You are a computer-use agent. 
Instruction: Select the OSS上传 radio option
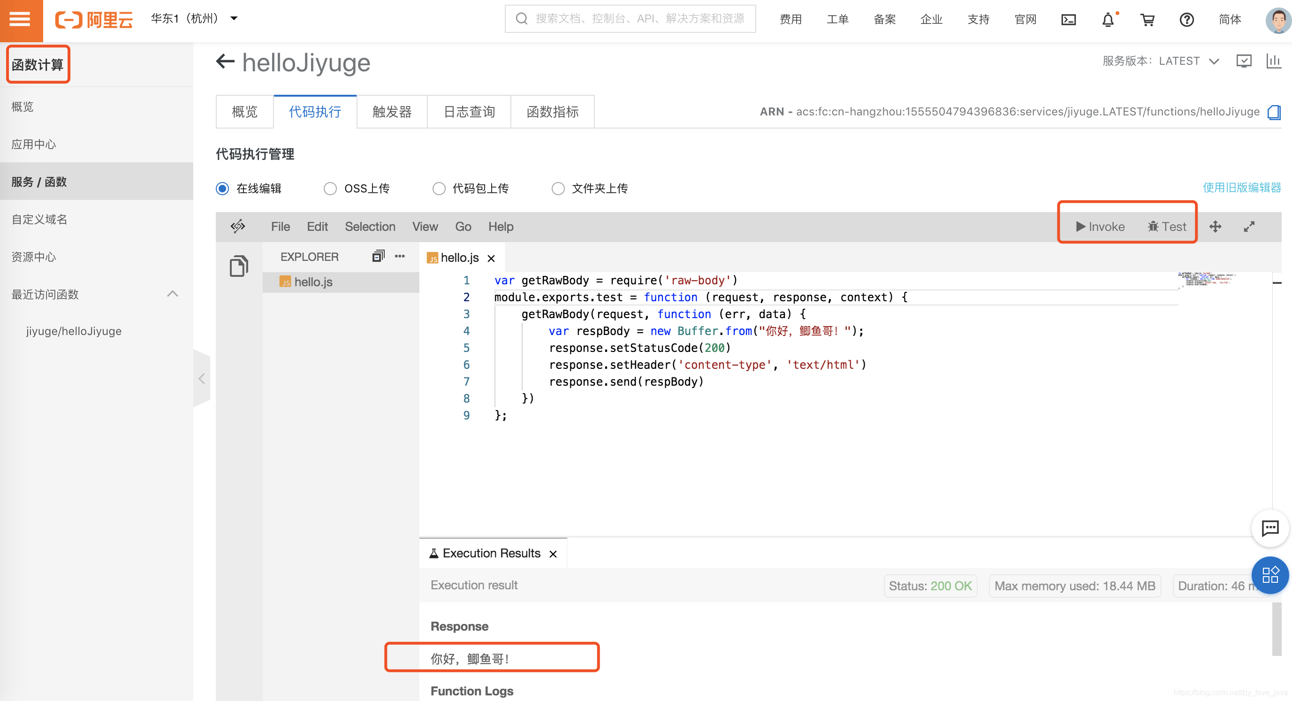[330, 189]
